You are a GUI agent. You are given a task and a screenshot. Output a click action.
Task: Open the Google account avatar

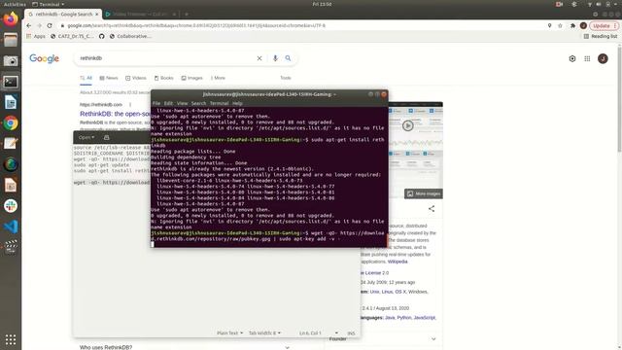click(x=603, y=58)
